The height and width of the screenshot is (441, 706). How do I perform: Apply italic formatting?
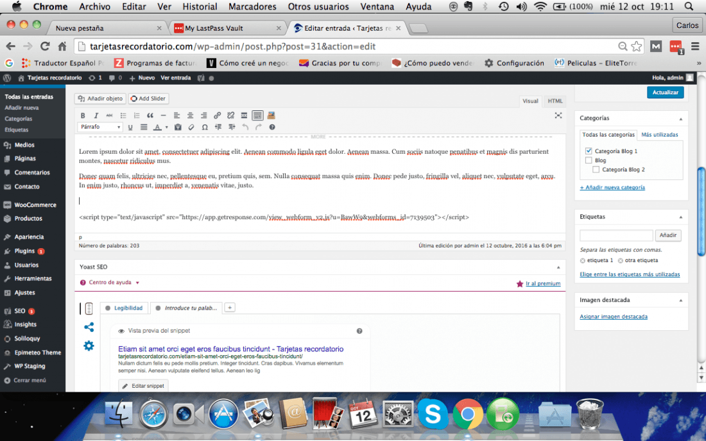(96, 115)
